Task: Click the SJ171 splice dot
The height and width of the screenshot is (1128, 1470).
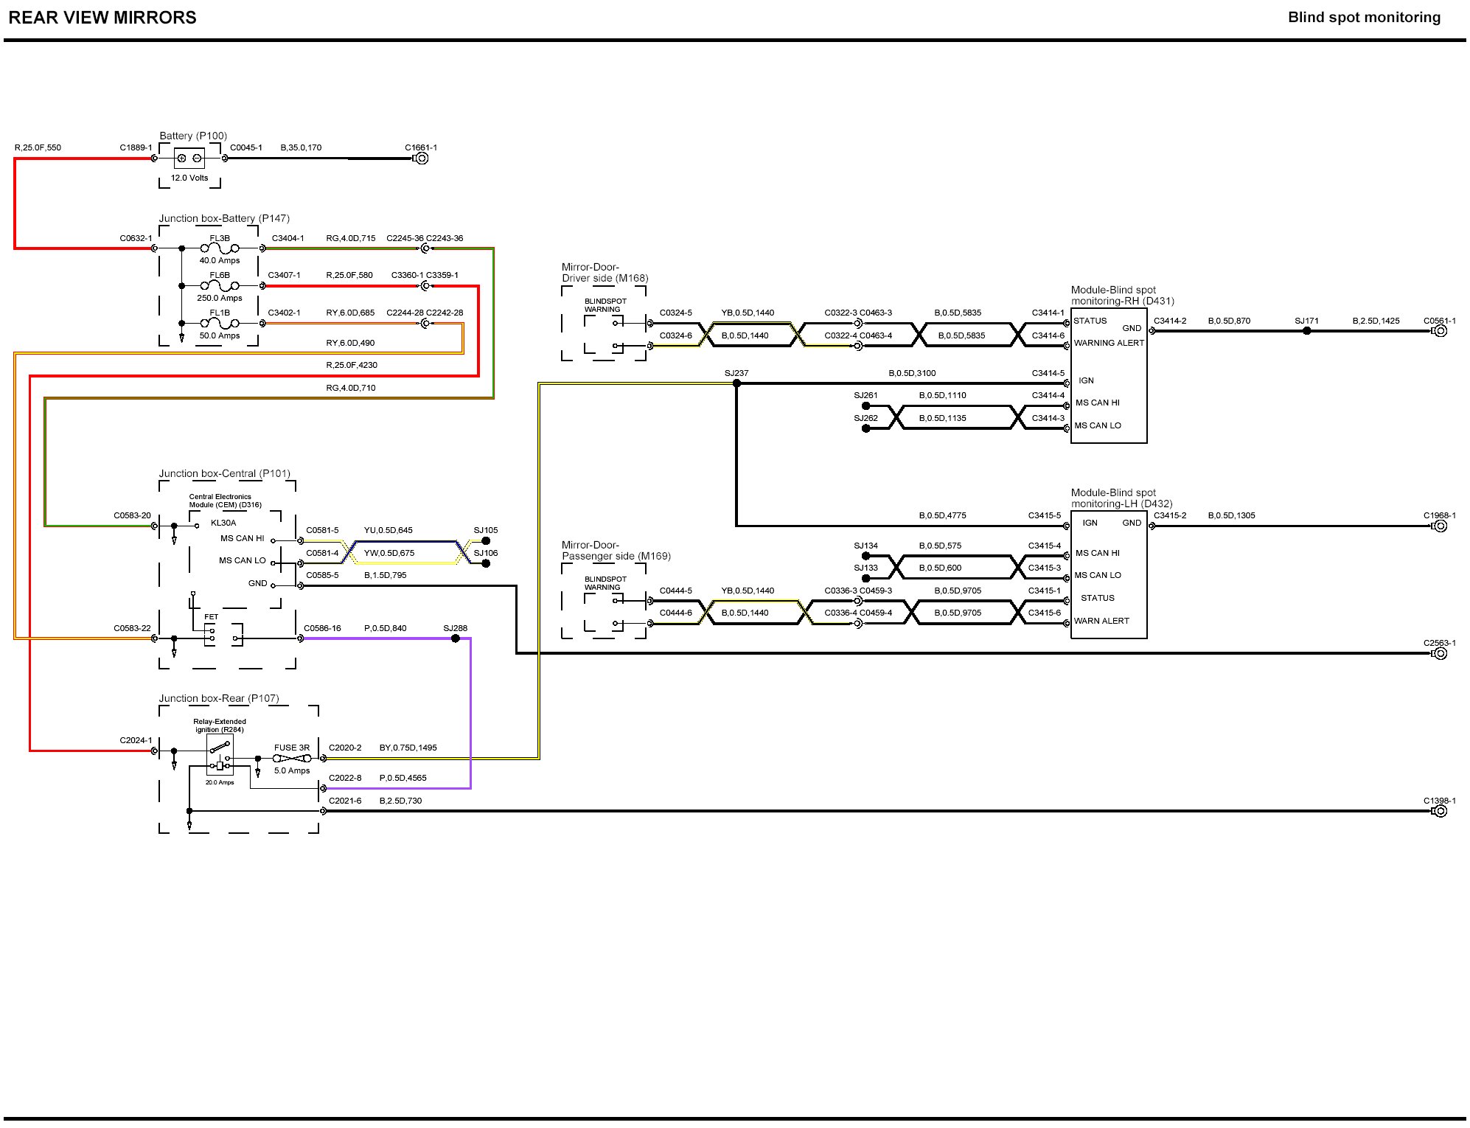Action: pos(1306,331)
